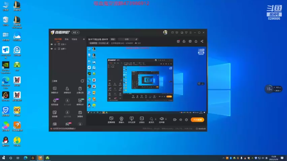The image size is (287, 161).
Task: Open the shirt skin icon in the title bar
Action: pos(186,33)
